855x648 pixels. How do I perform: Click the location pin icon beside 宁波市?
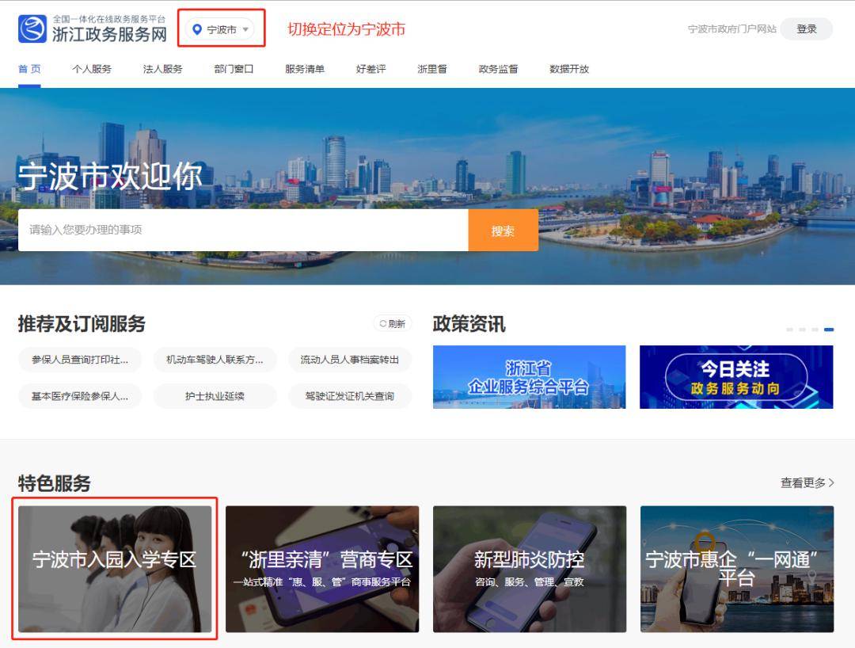point(197,29)
